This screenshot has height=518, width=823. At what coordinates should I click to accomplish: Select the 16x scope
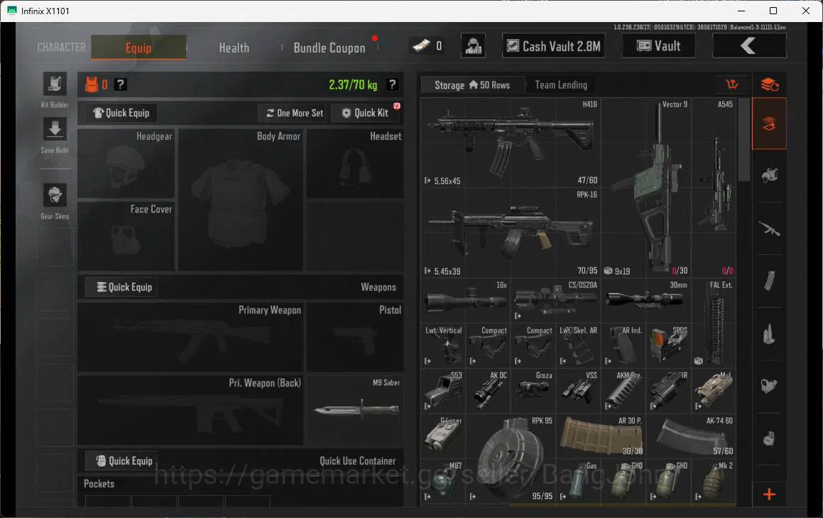coord(466,301)
